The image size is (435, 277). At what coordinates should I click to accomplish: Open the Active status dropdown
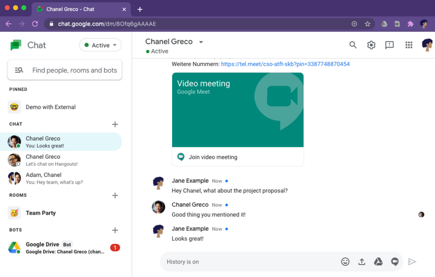tap(101, 45)
